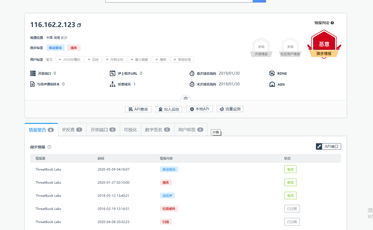This screenshot has height=230, width=373.
Task: Click the 移动基站 tag in intelligence table
Action: click(169, 169)
